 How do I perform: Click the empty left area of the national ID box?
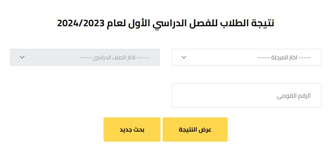coord(202,96)
